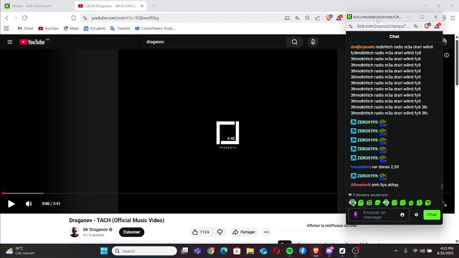Go to the YouTube home logo
This screenshot has height=258, width=459.
32,42
